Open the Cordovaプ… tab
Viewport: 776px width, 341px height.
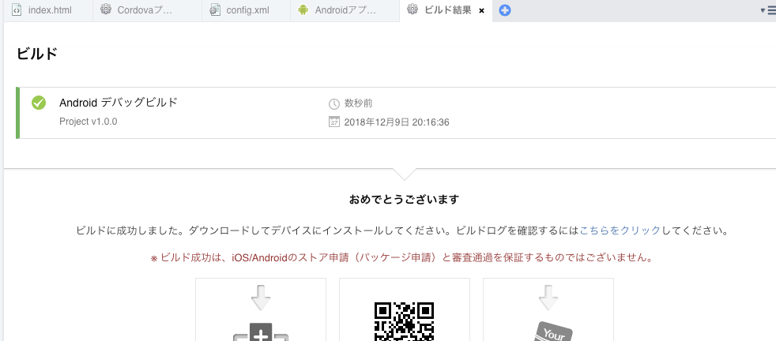[x=147, y=10]
